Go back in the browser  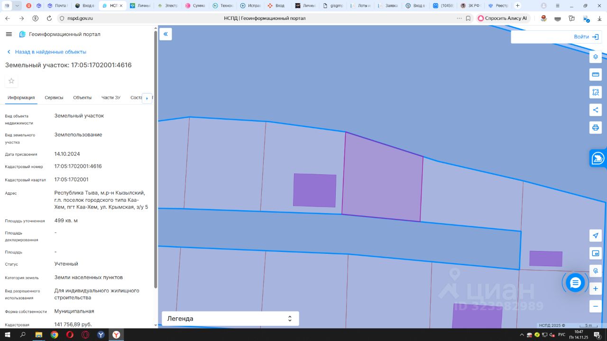pyautogui.click(x=8, y=18)
